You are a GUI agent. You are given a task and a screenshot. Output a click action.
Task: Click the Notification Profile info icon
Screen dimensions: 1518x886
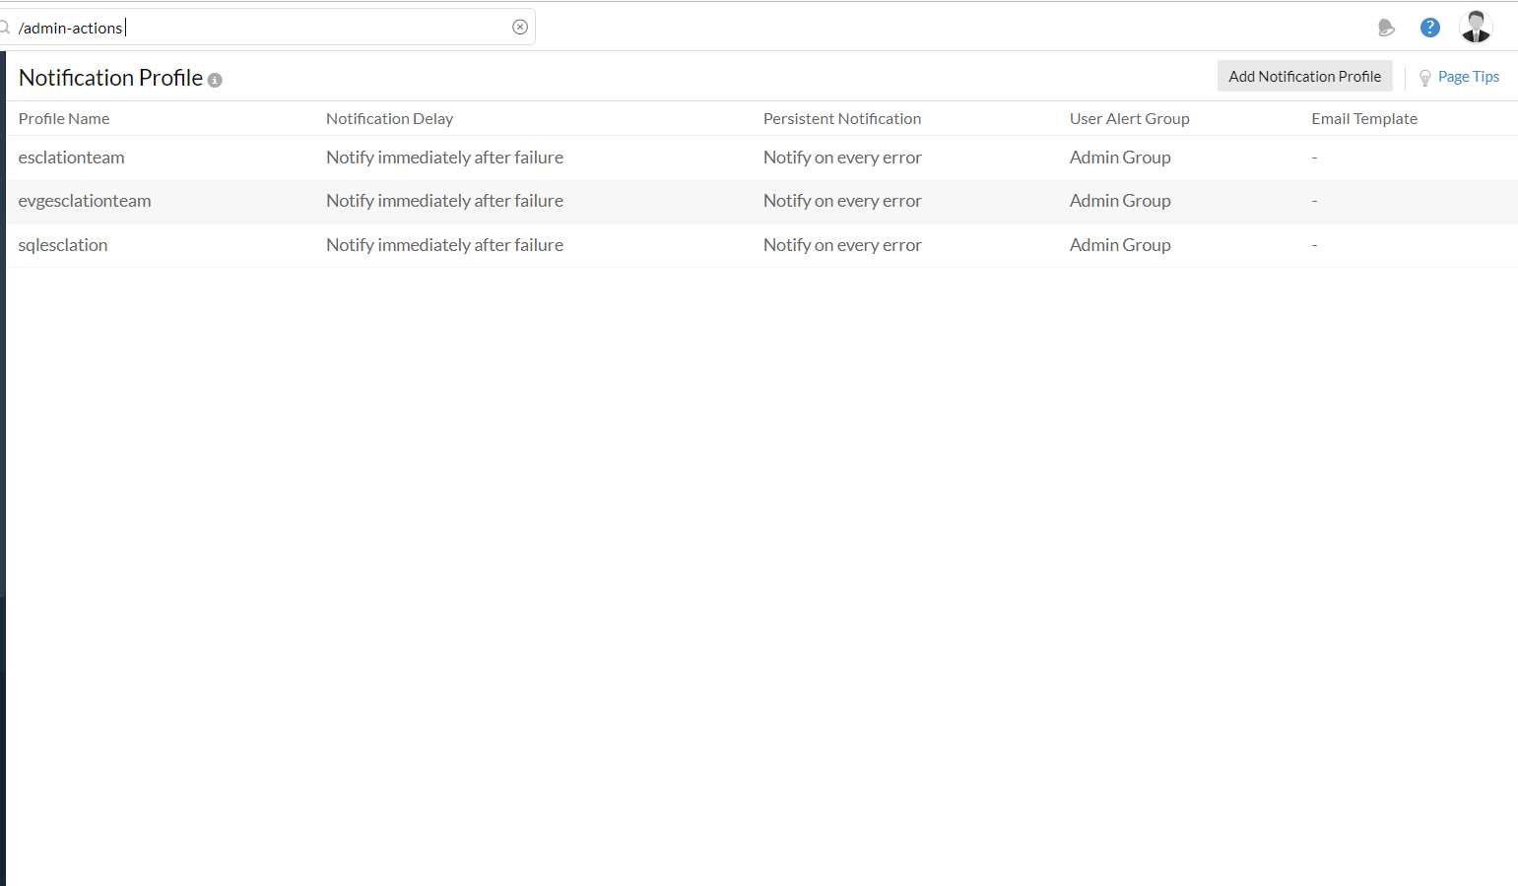click(x=215, y=81)
